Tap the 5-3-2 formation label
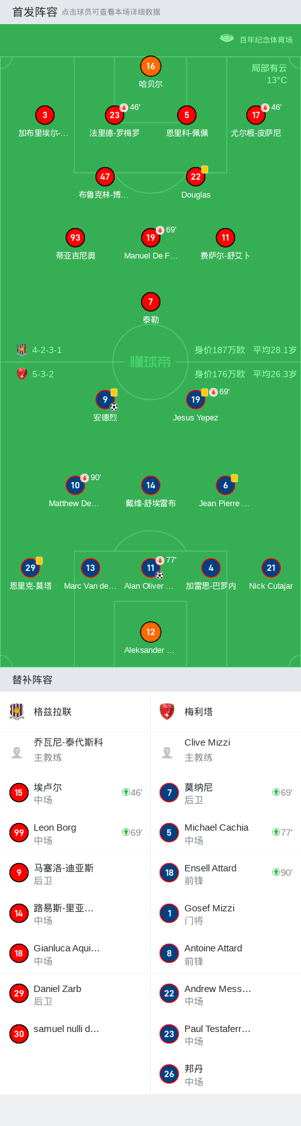Image resolution: width=301 pixels, height=1126 pixels. pos(43,374)
